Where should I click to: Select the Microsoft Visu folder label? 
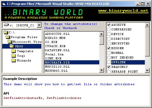point(27,42)
